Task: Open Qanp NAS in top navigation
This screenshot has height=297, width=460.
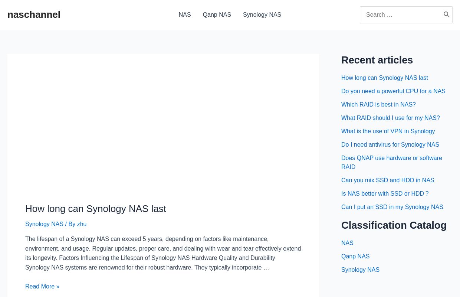Action: pyautogui.click(x=217, y=15)
